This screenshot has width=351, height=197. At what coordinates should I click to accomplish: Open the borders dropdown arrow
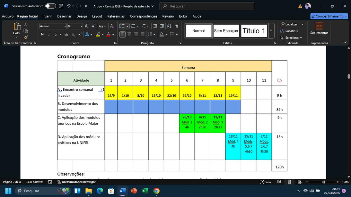click(177, 34)
